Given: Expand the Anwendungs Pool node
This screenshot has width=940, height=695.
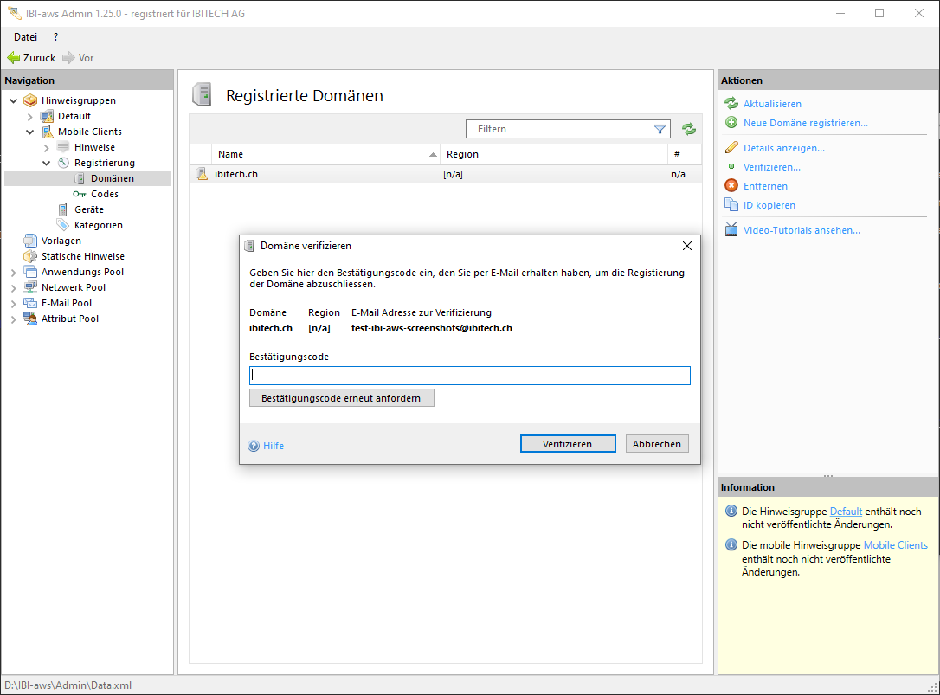Looking at the screenshot, I should click(x=14, y=272).
